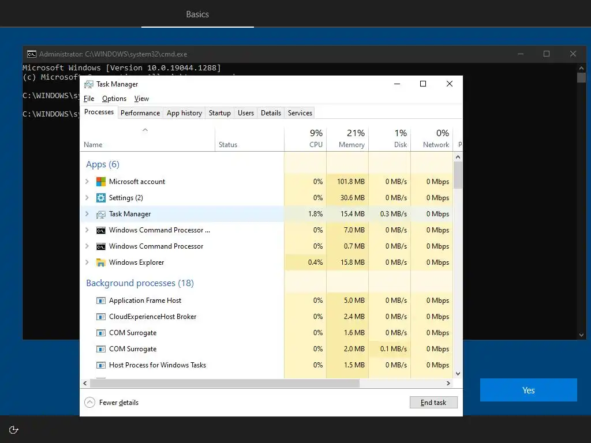Viewport: 591px width, 443px height.
Task: Switch to the Services tab
Action: pos(300,113)
